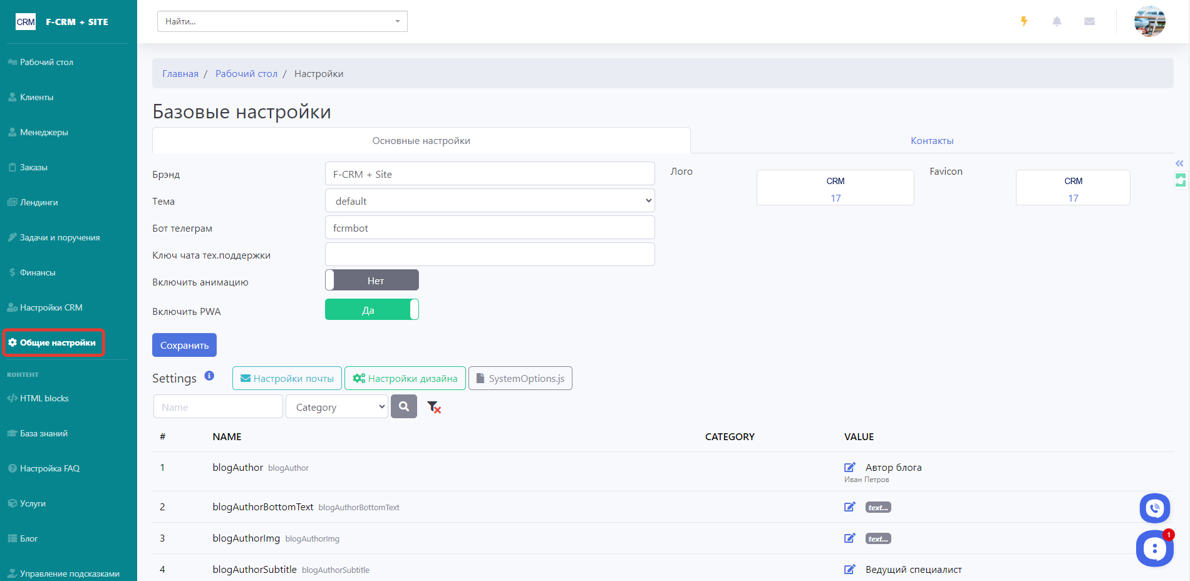Screen dimensions: 1190x581
Task: Open the chat bot widget
Action: [1154, 549]
